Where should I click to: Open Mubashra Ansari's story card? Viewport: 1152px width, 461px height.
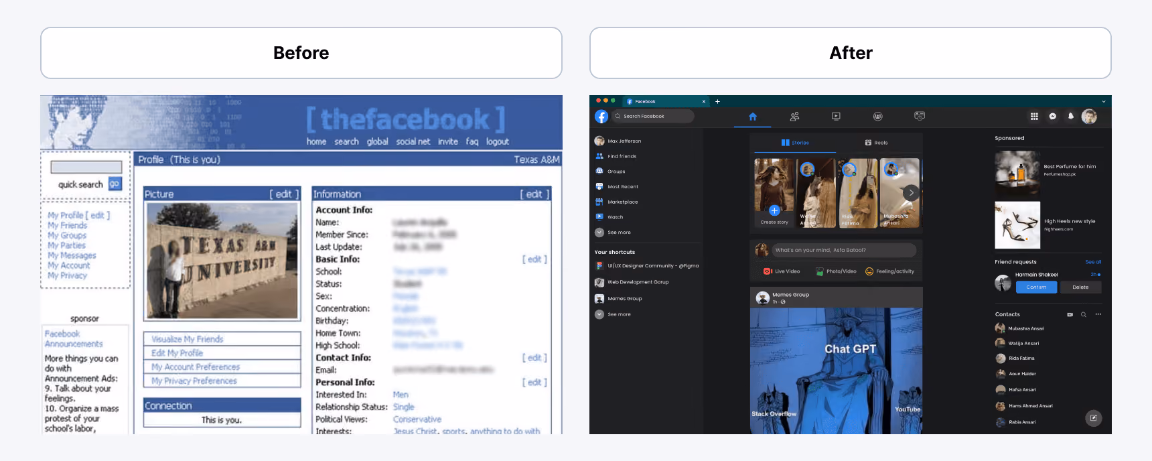coord(899,193)
